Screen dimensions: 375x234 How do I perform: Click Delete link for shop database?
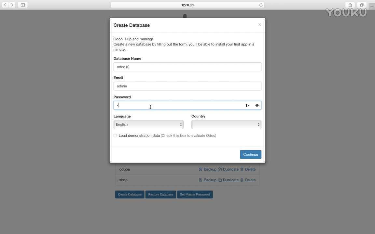pyautogui.click(x=248, y=180)
